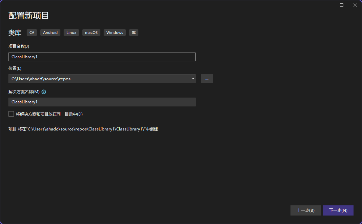
Task: Select the Android platform tag
Action: coord(50,33)
